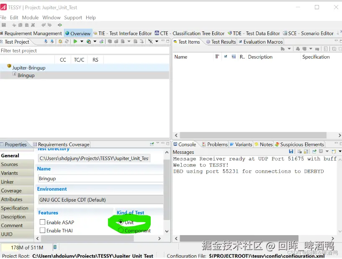This screenshot has width=342, height=259.
Task: Open the Evaluation Macros tab
Action: (261, 42)
